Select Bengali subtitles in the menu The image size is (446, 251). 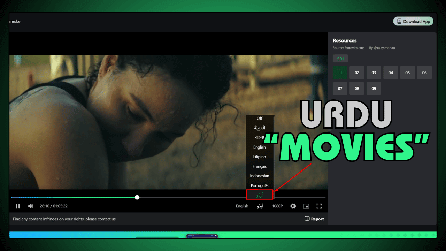tap(260, 137)
